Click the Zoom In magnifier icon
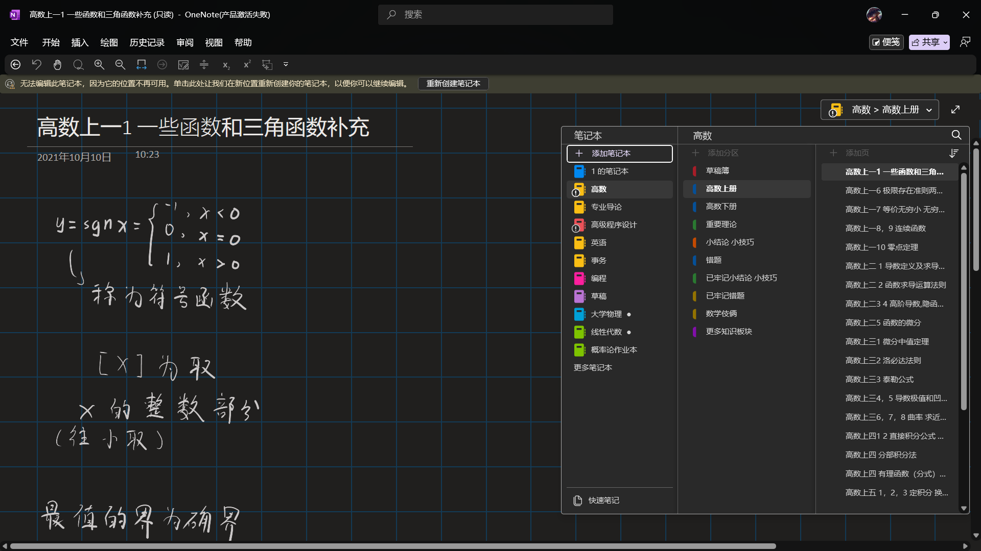This screenshot has width=981, height=551. coord(99,65)
